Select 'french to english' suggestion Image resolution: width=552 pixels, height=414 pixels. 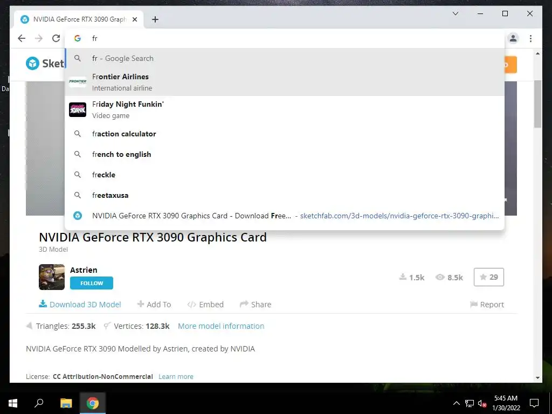point(285,154)
